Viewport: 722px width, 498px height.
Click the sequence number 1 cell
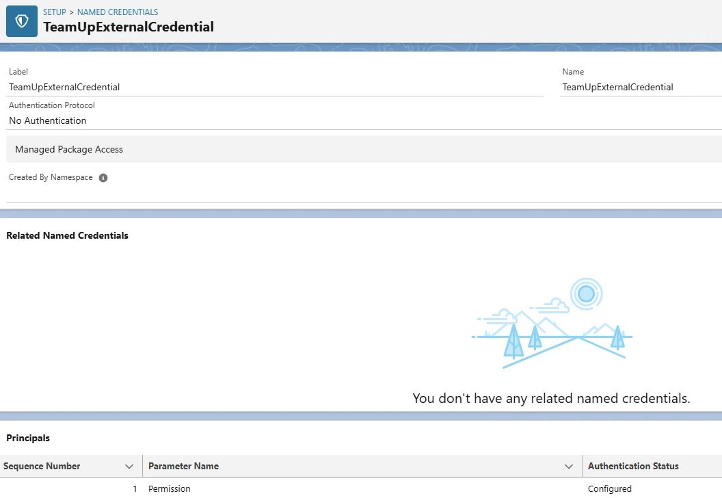click(135, 488)
